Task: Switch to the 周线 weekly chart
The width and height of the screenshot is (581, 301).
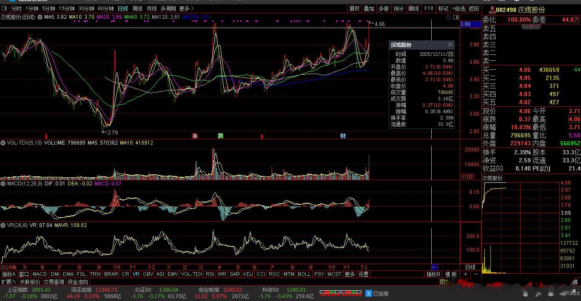Action: click(137, 9)
